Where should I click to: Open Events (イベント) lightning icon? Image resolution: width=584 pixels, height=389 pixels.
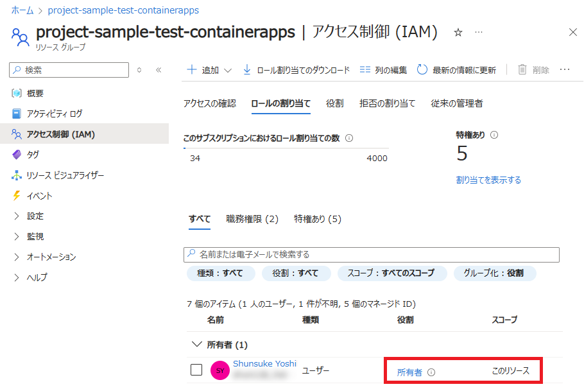[x=17, y=196]
